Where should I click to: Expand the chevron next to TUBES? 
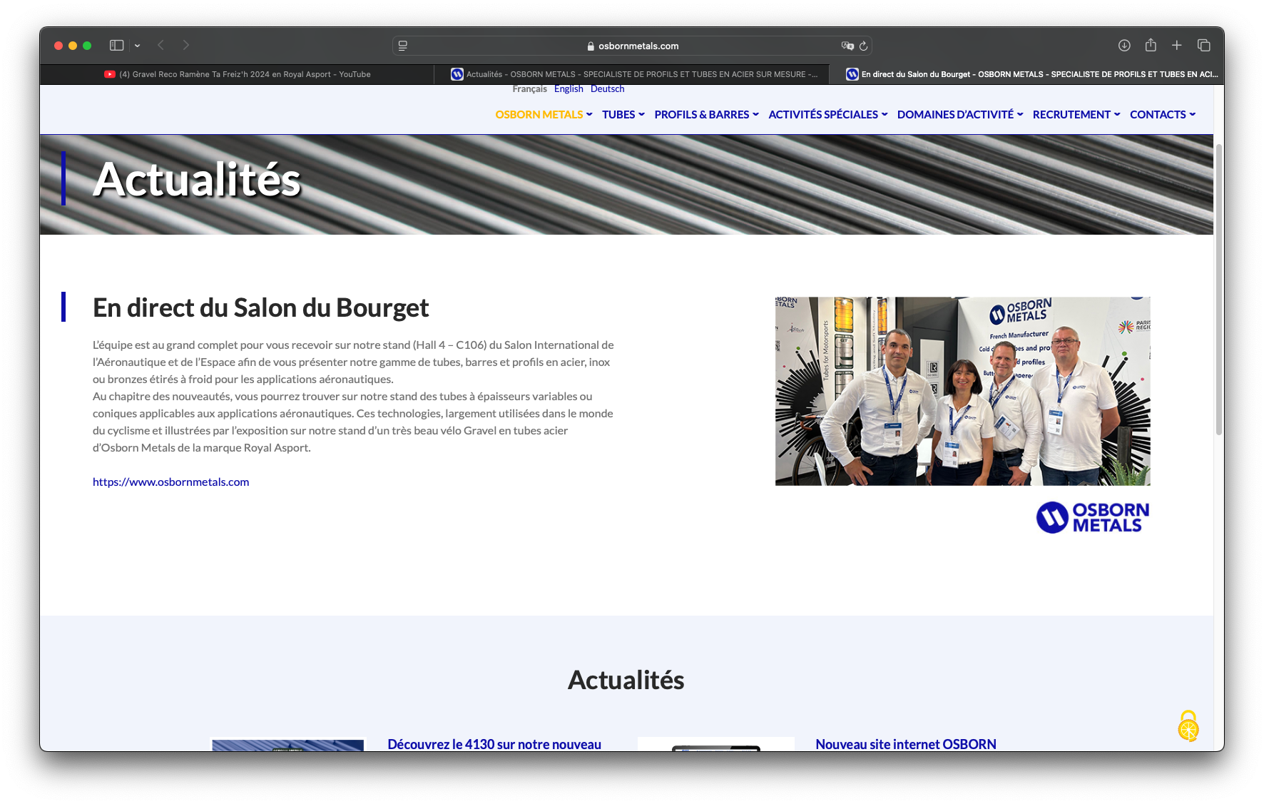[x=641, y=114]
